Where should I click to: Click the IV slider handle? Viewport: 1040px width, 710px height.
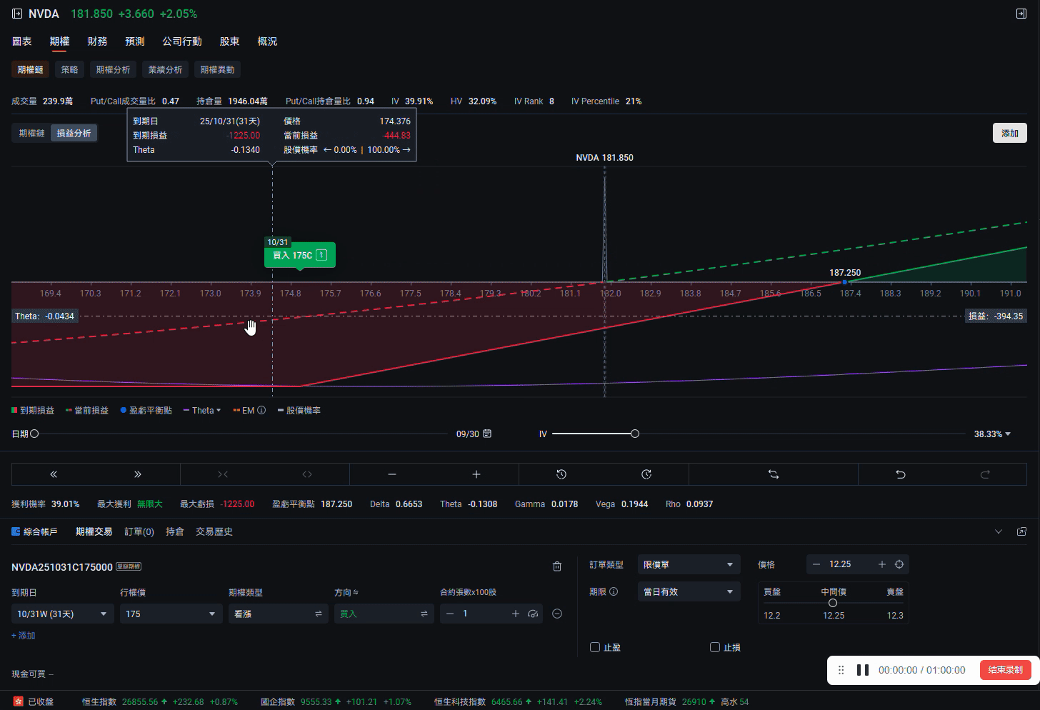[634, 434]
